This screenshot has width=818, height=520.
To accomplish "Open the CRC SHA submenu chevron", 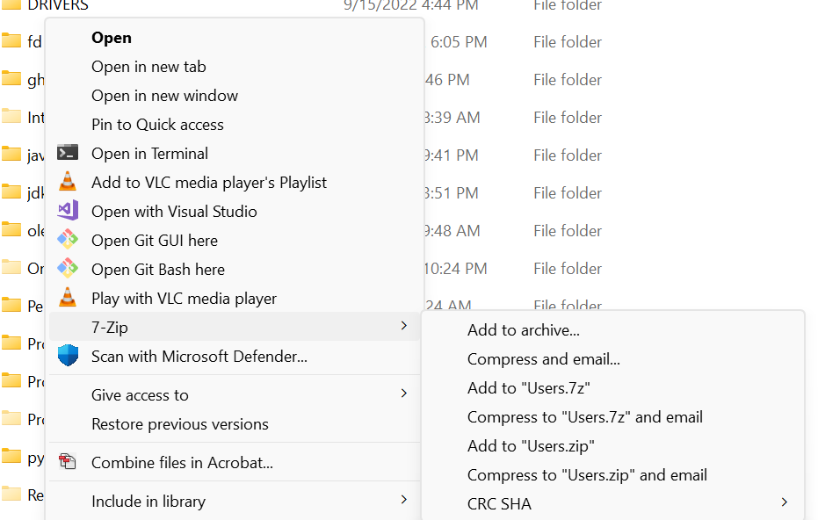I will coord(785,502).
